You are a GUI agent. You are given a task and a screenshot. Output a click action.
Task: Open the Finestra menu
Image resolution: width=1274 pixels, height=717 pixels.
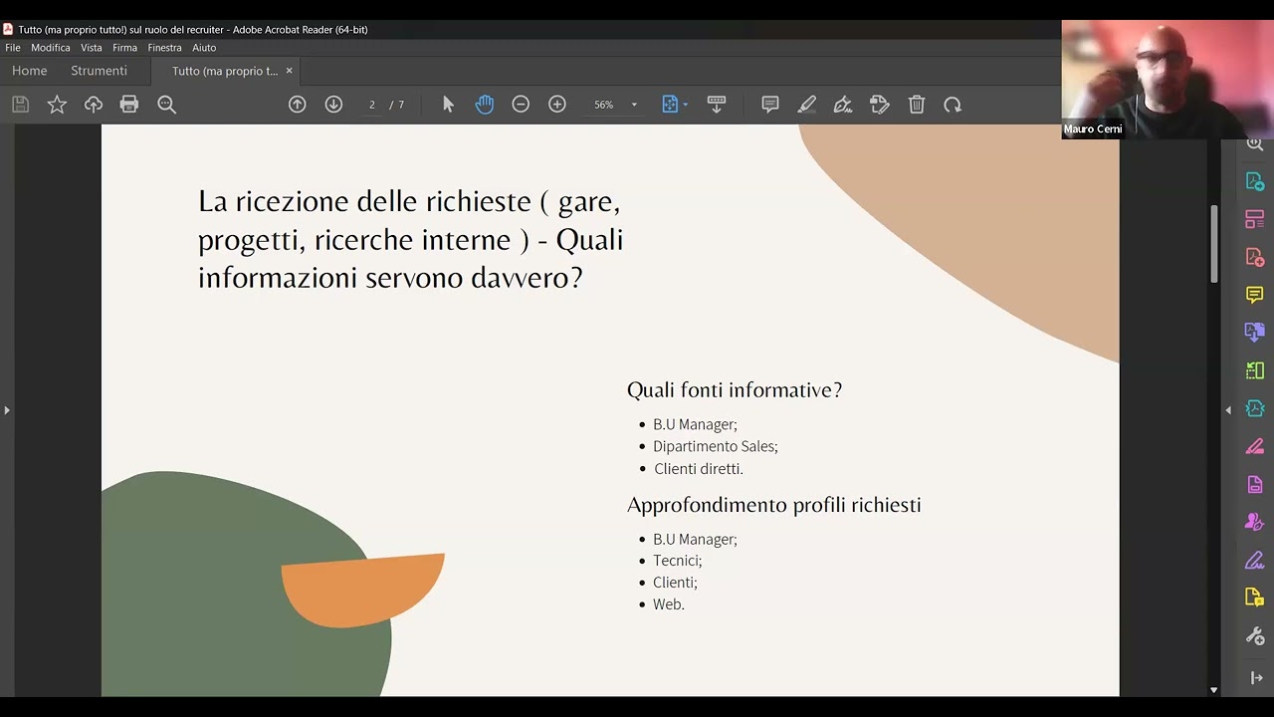164,48
